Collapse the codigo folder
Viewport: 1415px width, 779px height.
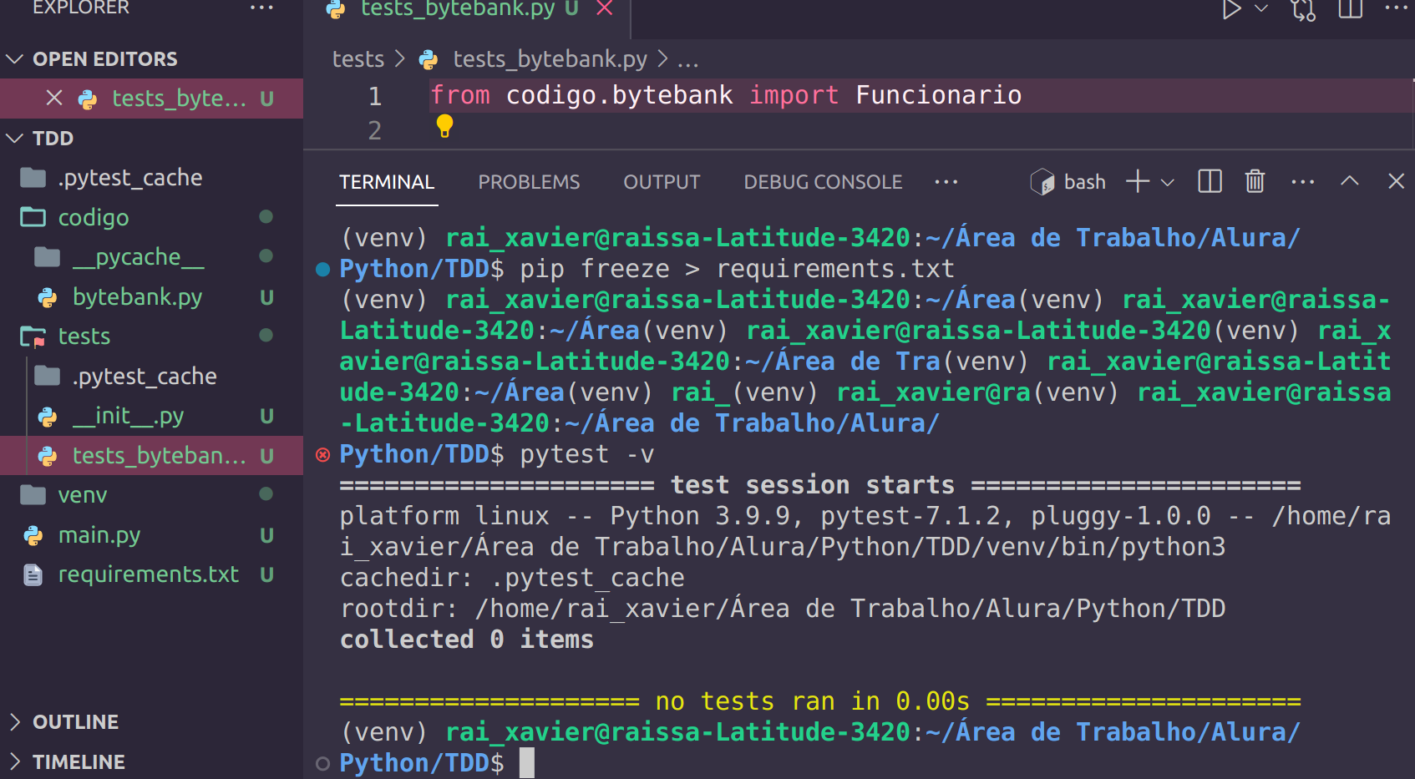coord(94,218)
